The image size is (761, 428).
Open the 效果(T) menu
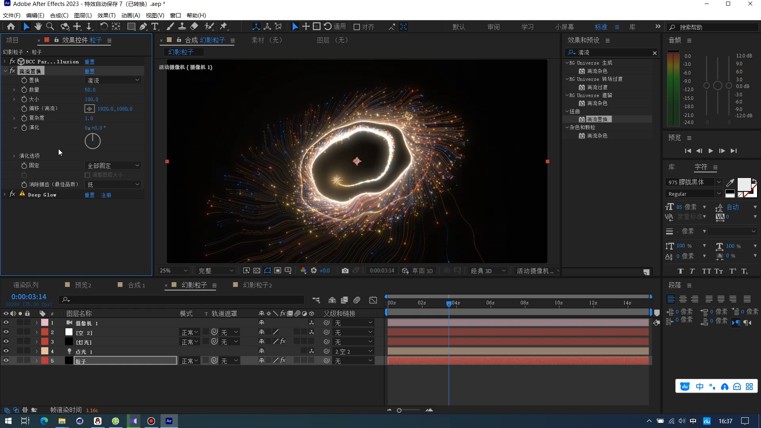tap(106, 15)
